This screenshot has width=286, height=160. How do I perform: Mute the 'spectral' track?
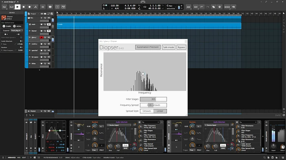(49, 50)
